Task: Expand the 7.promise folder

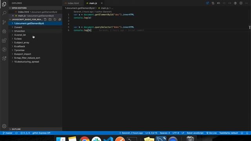Action: click(x=35, y=50)
